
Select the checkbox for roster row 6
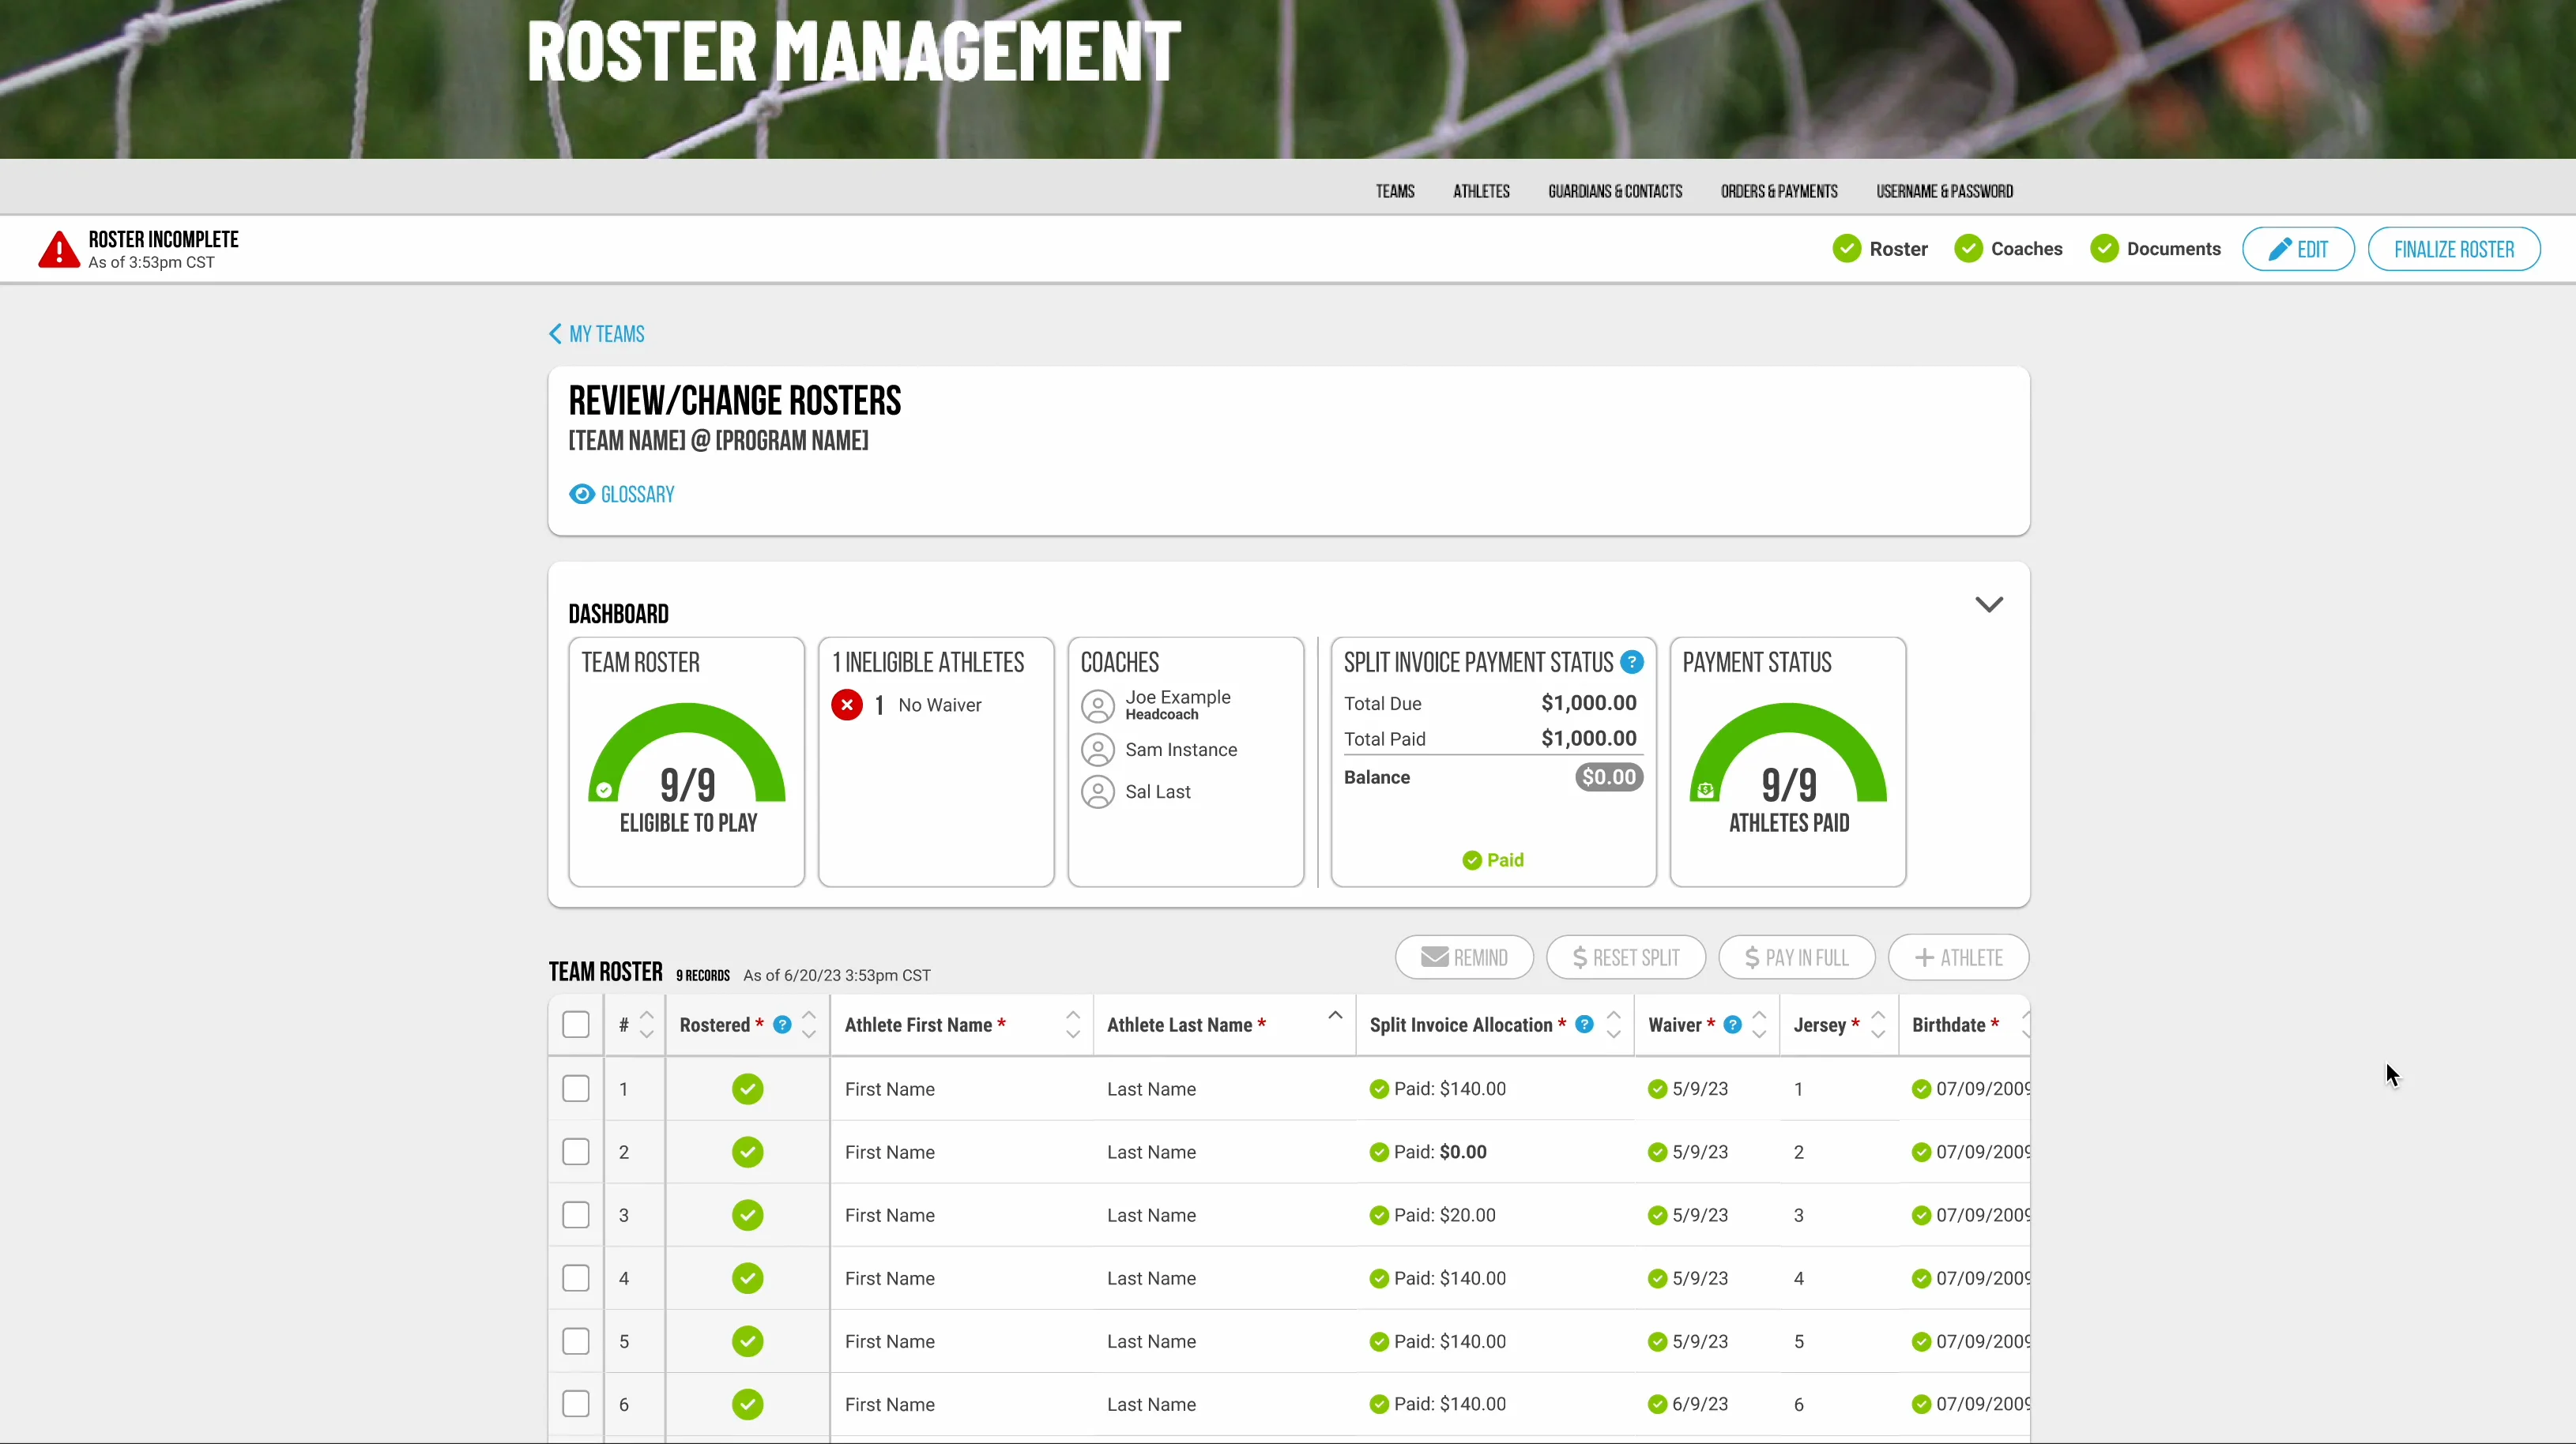point(576,1404)
